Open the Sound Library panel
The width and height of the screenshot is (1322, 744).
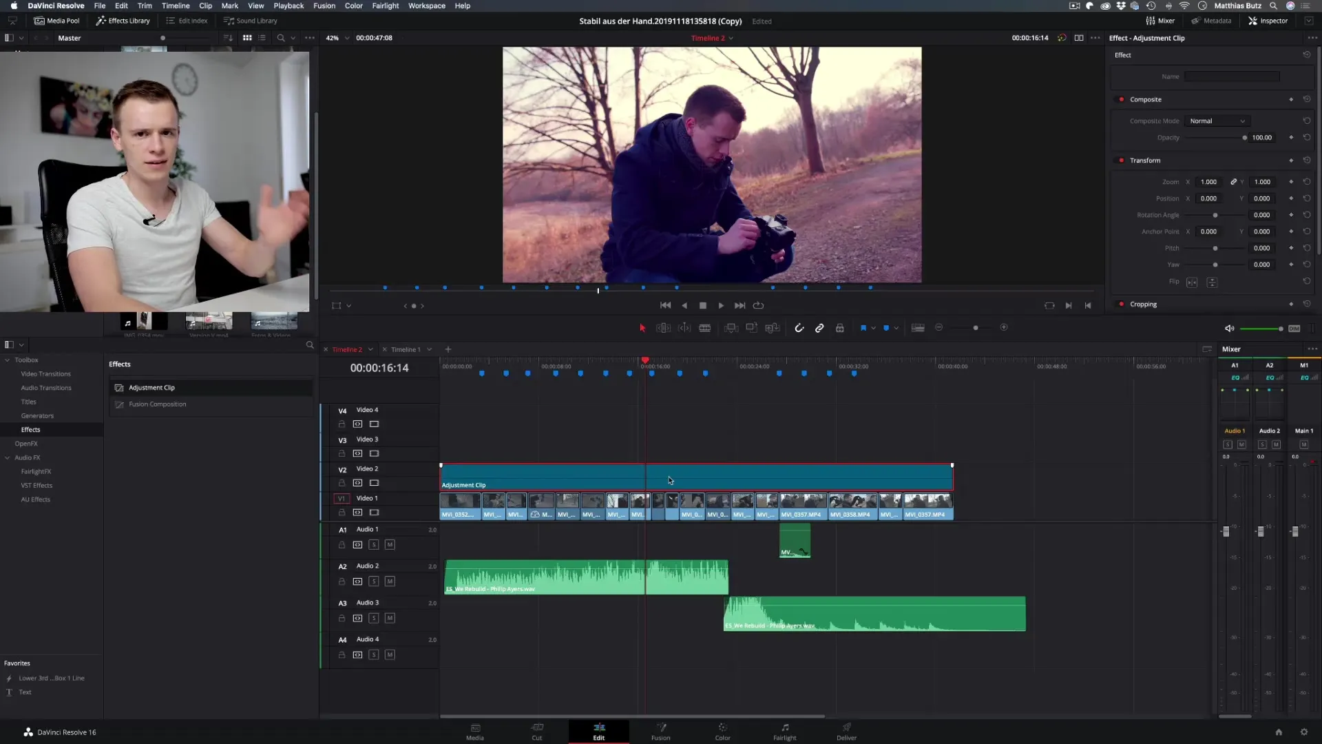click(250, 21)
